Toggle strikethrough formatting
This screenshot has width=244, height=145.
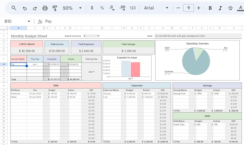coord(230,8)
